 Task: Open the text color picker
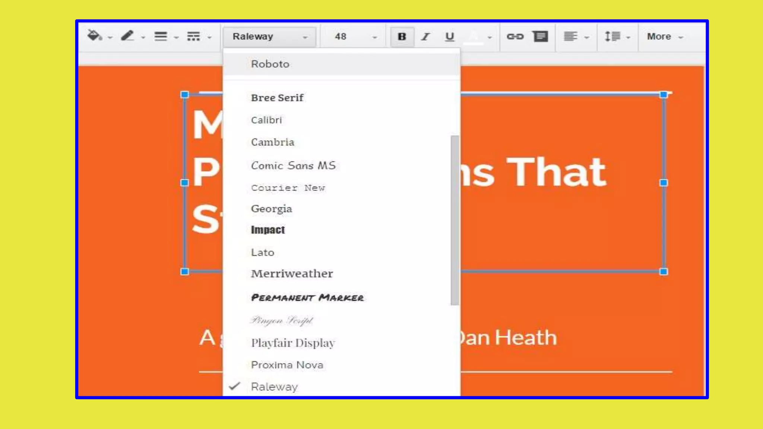click(474, 36)
